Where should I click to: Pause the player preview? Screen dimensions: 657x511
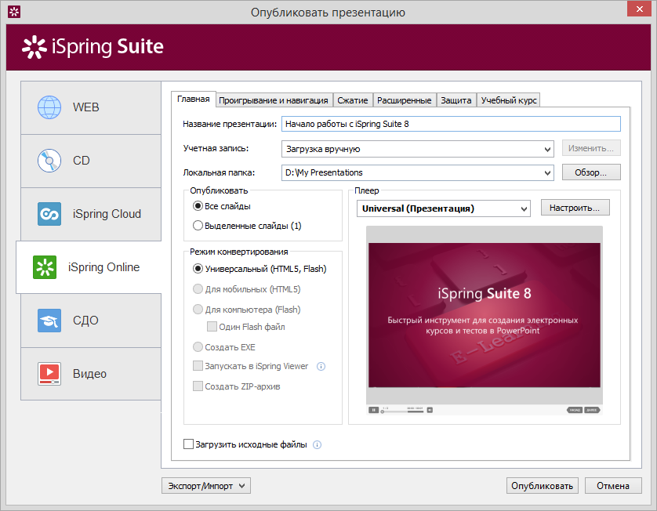(373, 410)
